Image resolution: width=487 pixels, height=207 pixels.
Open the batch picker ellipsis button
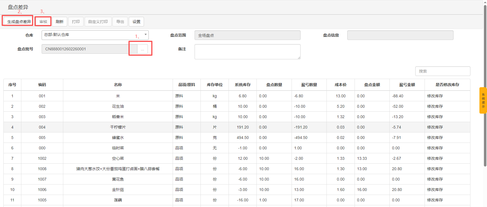(x=142, y=49)
